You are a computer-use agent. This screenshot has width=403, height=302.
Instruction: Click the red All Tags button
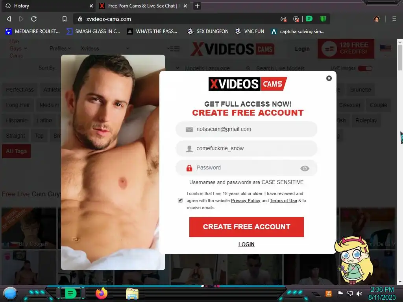pos(17,151)
